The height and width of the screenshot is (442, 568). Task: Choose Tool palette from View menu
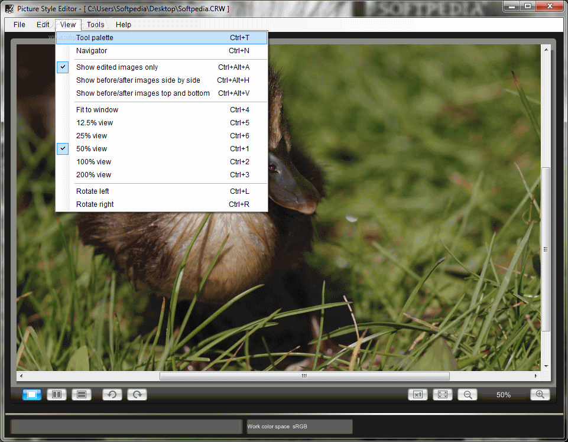pyautogui.click(x=161, y=38)
